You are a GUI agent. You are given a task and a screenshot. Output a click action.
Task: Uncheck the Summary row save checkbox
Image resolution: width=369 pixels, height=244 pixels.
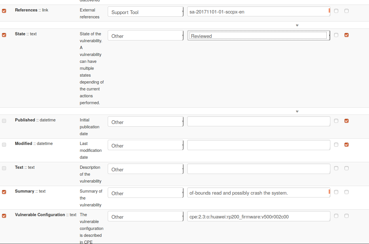point(4,192)
